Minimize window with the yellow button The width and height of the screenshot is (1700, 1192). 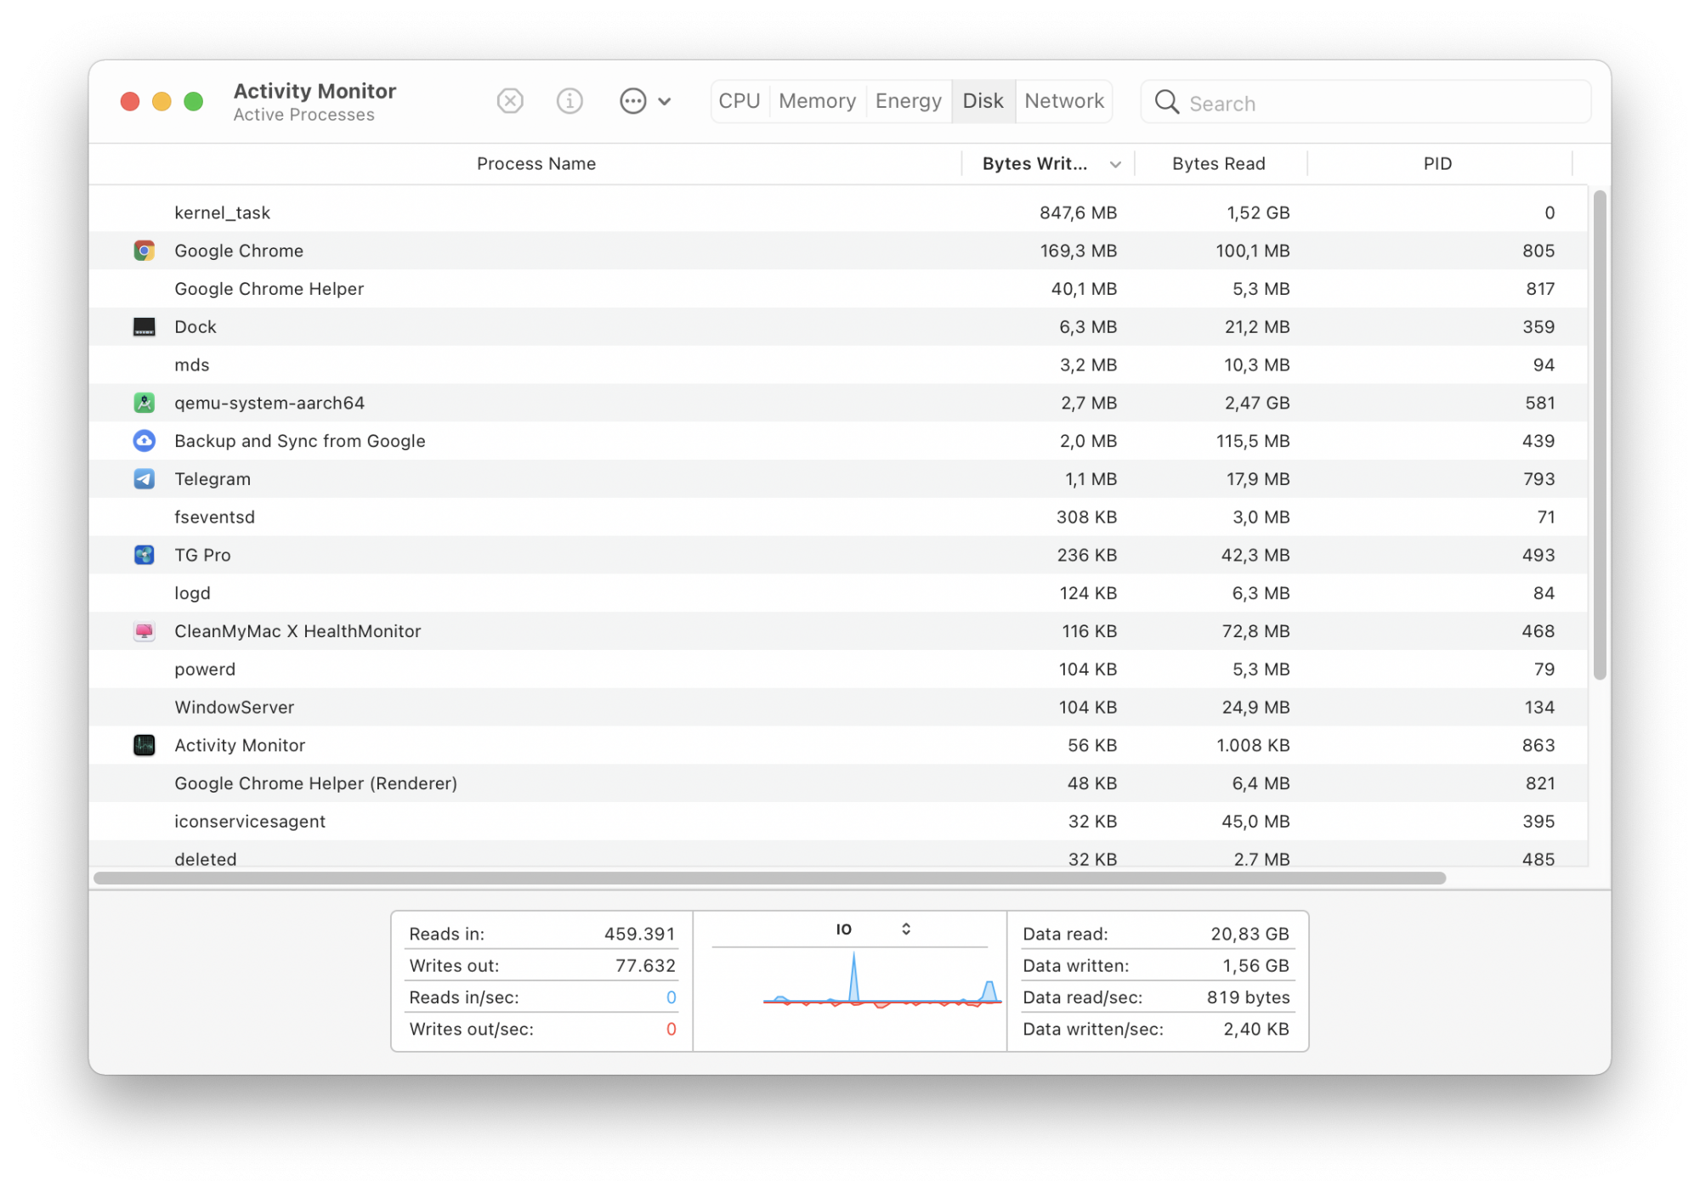pos(161,102)
